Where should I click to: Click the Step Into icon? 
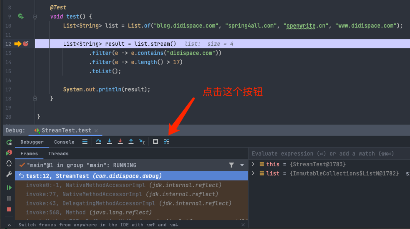tap(109, 142)
